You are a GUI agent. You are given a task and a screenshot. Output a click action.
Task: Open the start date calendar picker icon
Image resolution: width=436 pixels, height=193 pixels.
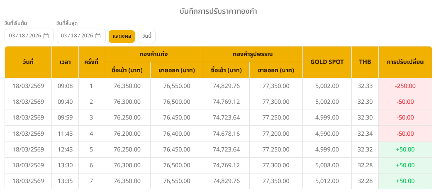click(x=46, y=36)
